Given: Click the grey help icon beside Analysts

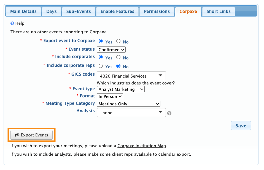Looking at the screenshot, I should (169, 113).
